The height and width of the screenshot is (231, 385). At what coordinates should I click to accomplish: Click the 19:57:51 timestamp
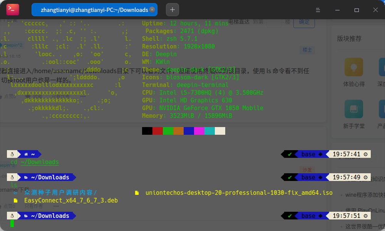point(346,216)
